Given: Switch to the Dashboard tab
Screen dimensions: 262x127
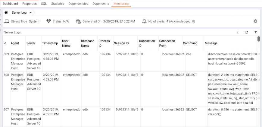Looking at the screenshot, I should point(10,4).
